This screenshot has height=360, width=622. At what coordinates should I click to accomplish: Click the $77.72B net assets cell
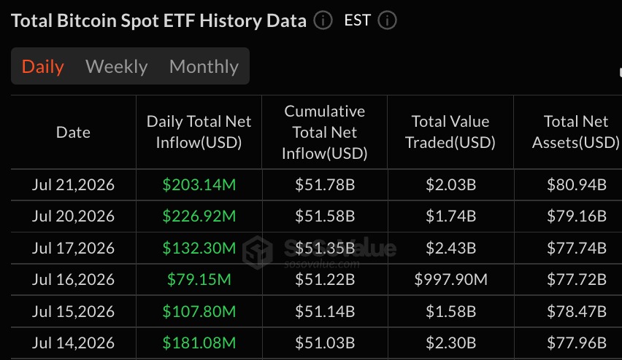(x=577, y=279)
